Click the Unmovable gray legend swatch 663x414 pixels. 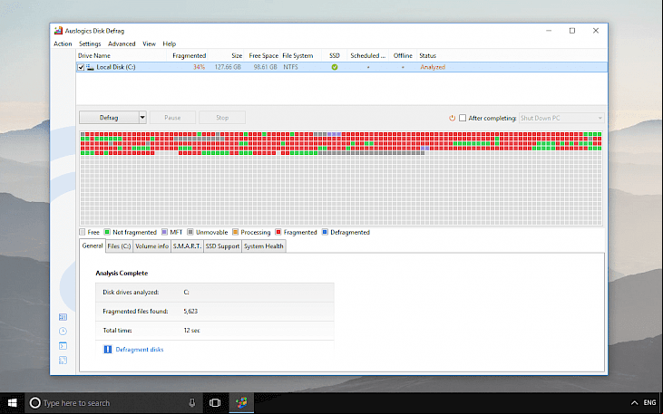190,232
